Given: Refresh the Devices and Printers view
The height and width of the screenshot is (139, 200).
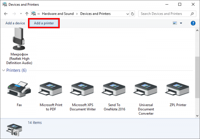Looking at the screenshot, I should click(x=133, y=14).
